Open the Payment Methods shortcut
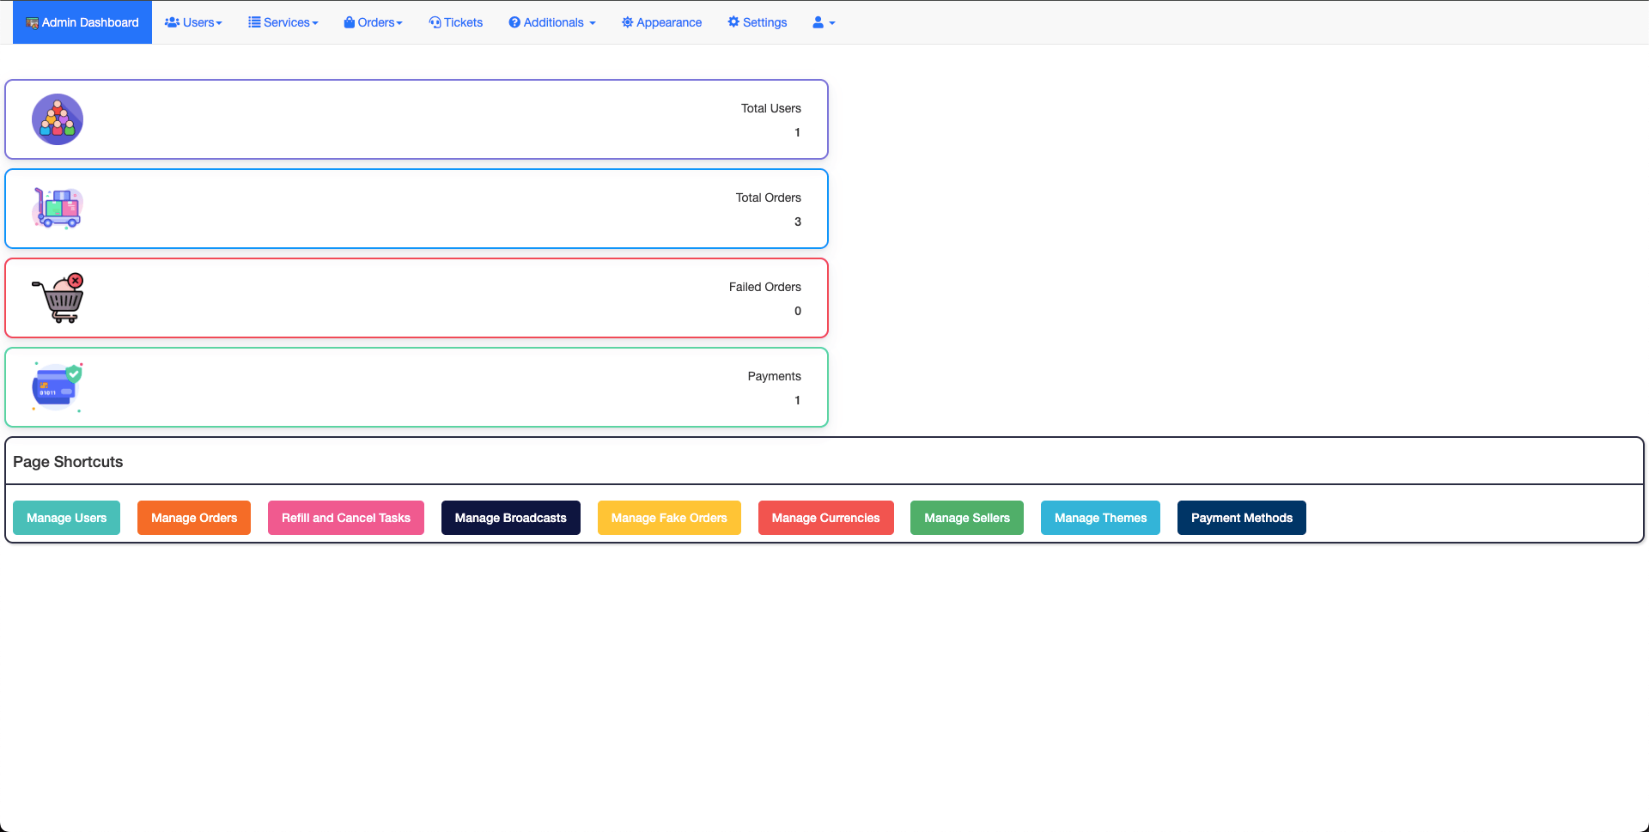 [1241, 518]
